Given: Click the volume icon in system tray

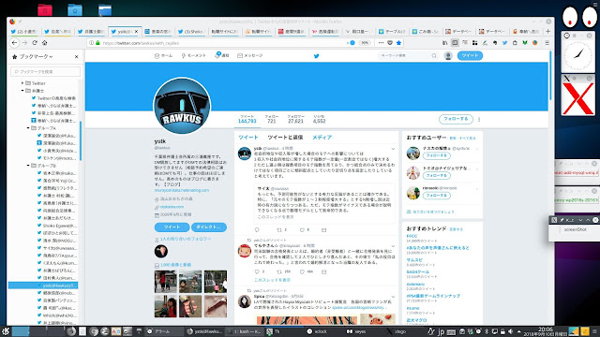Looking at the screenshot, I should click(510, 331).
